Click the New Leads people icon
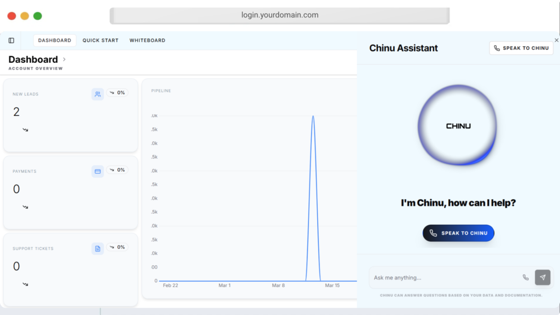The height and width of the screenshot is (315, 560). 97,94
